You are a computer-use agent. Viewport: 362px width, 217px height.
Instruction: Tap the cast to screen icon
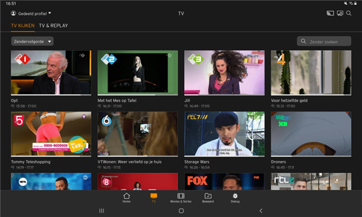[x=330, y=13]
